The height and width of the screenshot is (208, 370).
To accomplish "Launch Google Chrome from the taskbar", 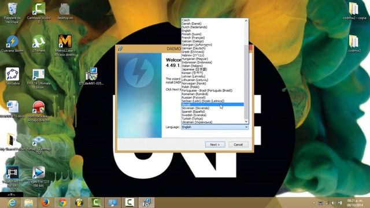I will click(62, 203).
